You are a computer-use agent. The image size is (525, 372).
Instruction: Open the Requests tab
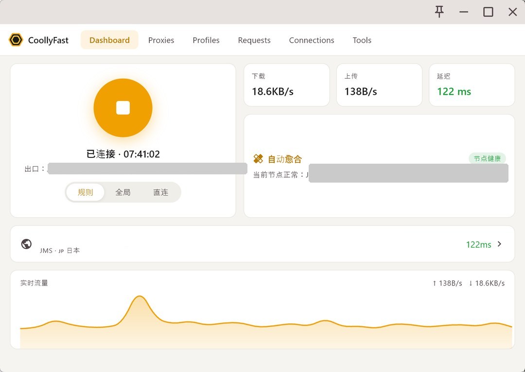(x=254, y=40)
